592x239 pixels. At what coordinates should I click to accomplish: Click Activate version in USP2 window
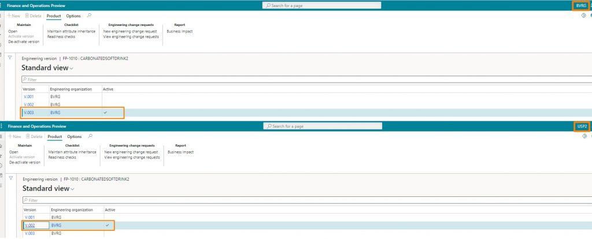tap(22, 157)
